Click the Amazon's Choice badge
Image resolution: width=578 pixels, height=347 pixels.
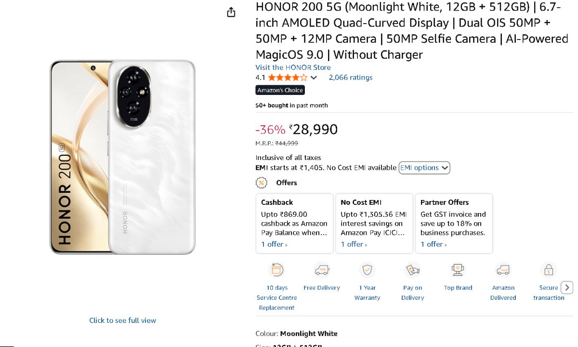(x=280, y=90)
